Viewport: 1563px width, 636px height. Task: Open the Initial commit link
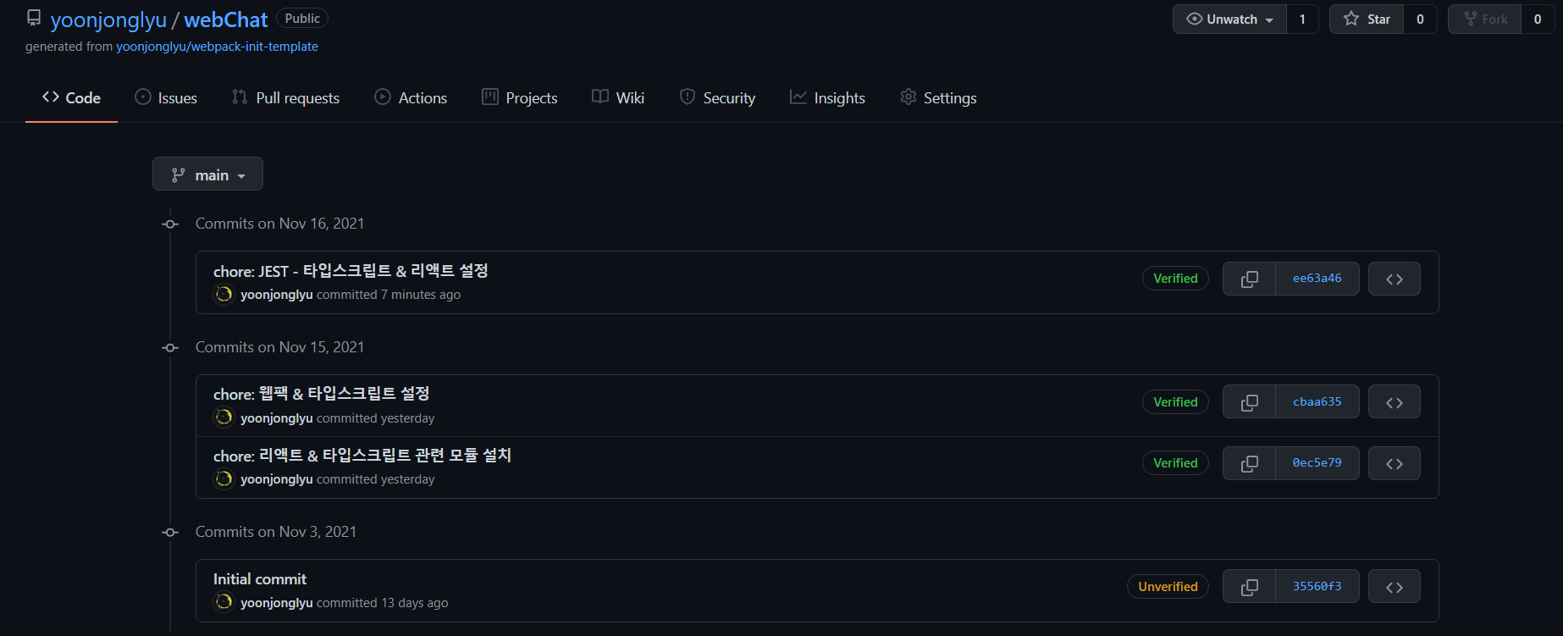(x=260, y=579)
